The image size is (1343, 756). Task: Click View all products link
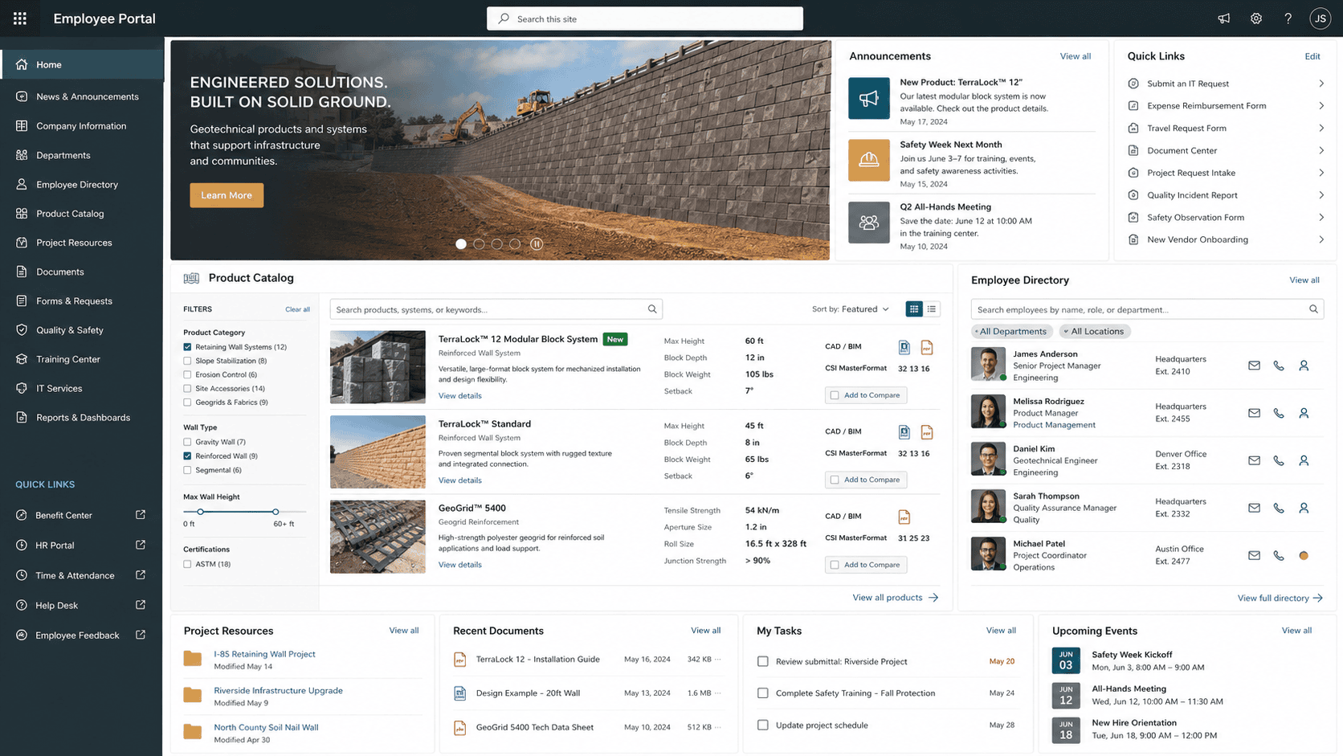[896, 598]
